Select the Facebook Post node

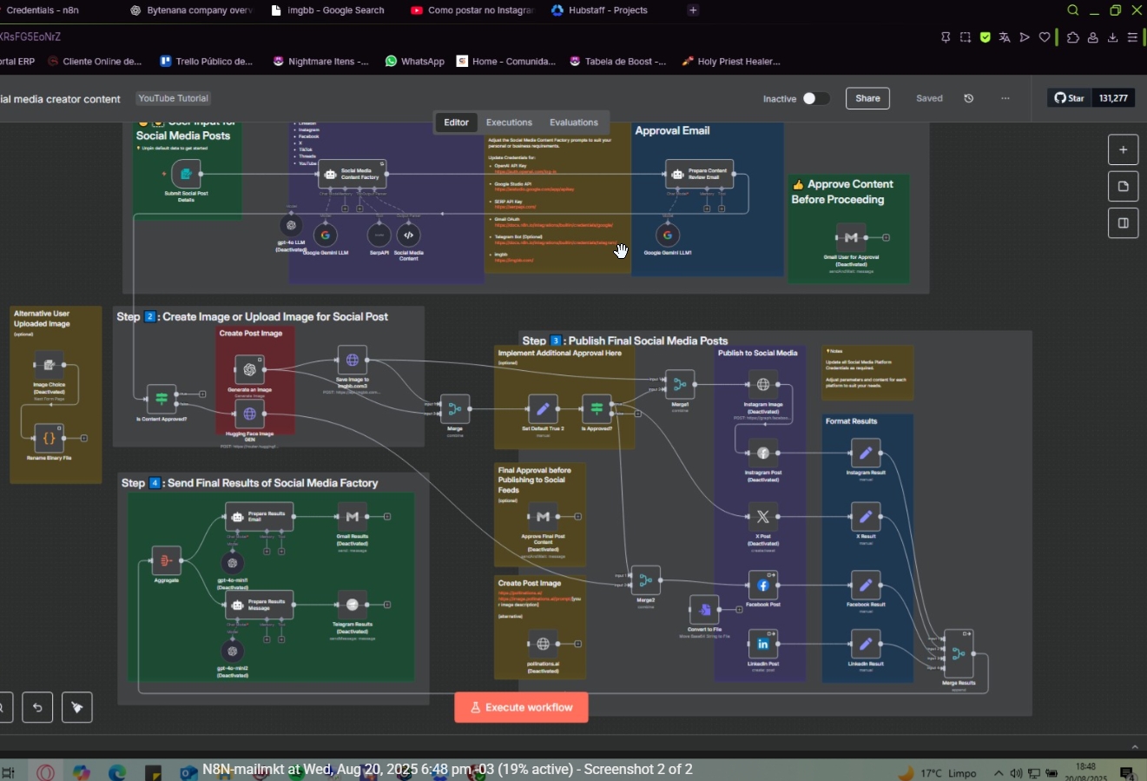(x=763, y=586)
